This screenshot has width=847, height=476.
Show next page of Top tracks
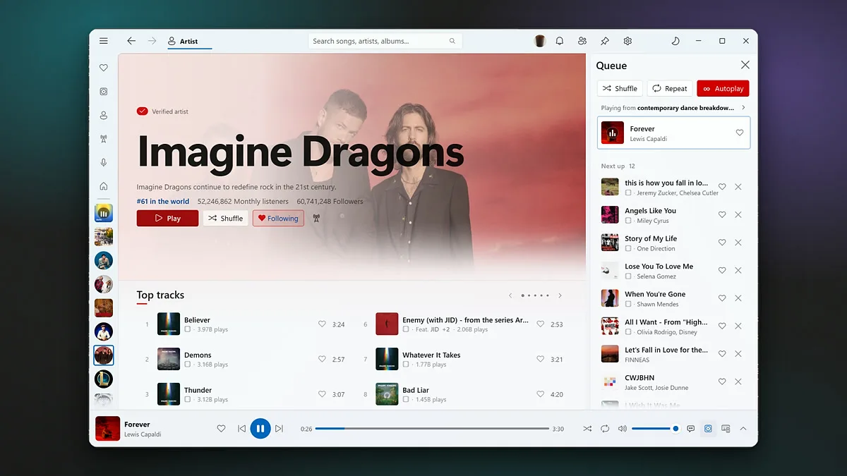tap(560, 295)
